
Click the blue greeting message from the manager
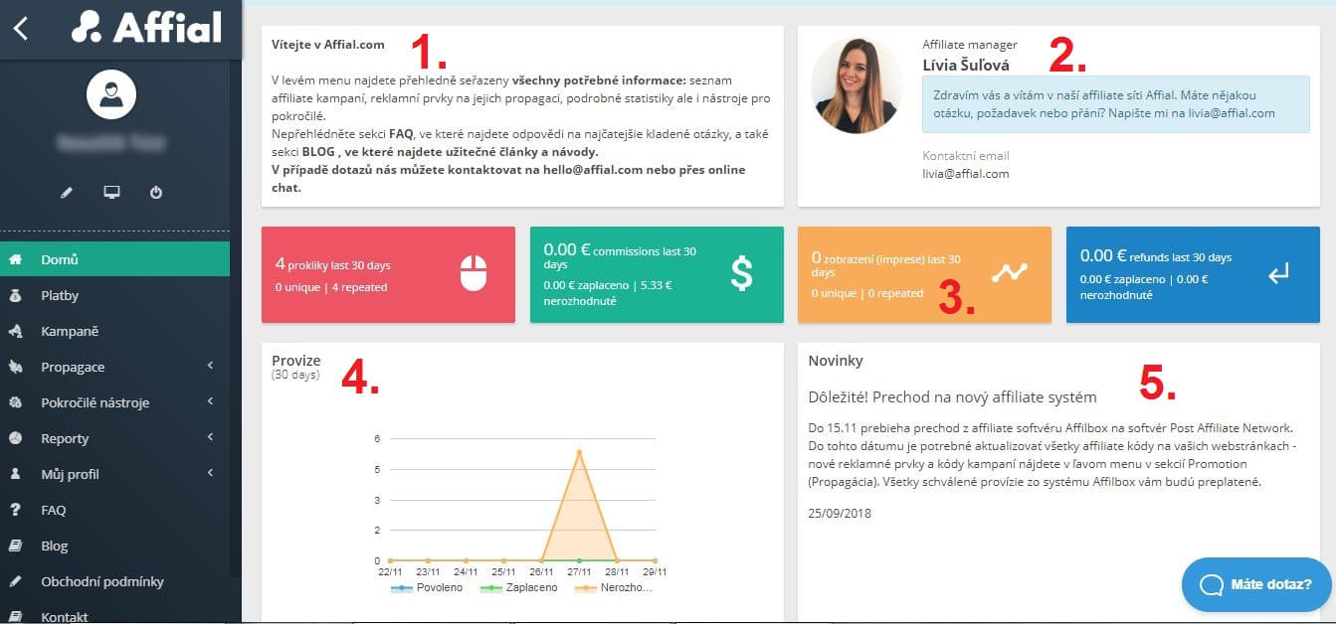tap(1116, 104)
